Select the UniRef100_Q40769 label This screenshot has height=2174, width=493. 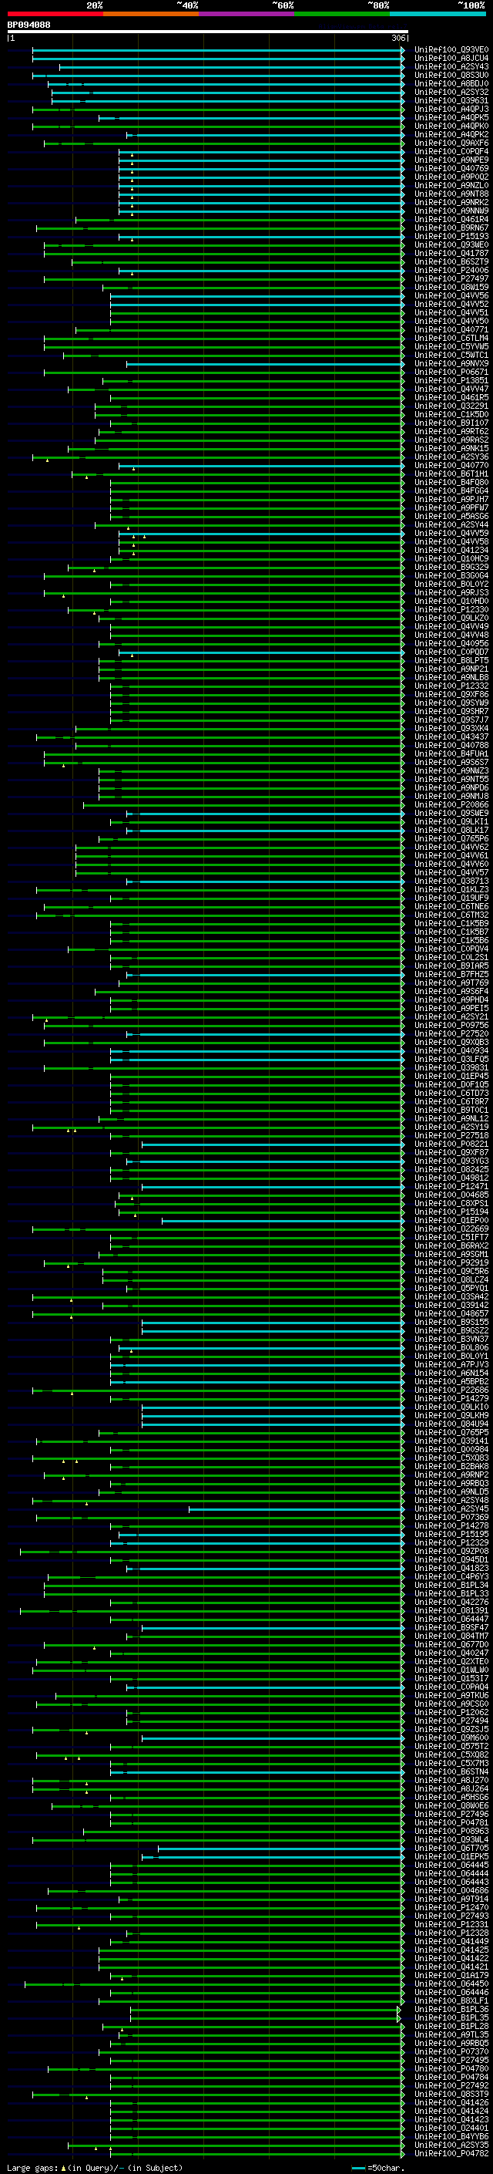[x=451, y=168]
